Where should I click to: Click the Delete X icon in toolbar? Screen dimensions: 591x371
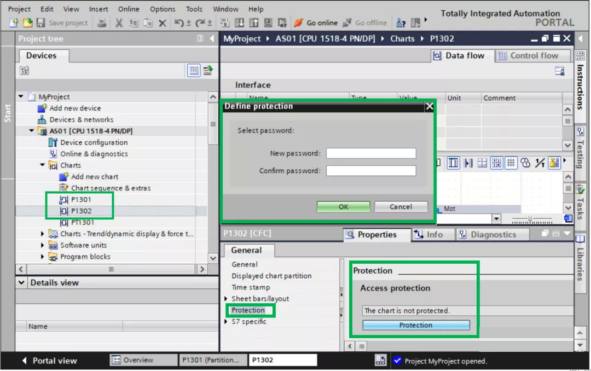point(163,24)
